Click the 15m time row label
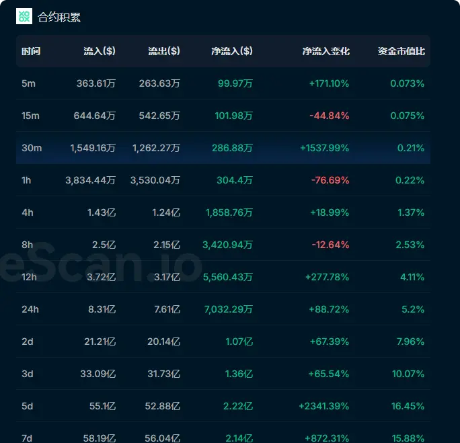Viewport: 460px width, 443px height. pyautogui.click(x=30, y=116)
